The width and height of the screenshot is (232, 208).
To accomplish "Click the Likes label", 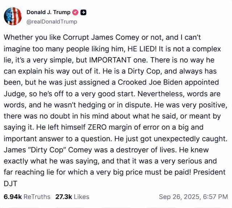I will (81, 197).
